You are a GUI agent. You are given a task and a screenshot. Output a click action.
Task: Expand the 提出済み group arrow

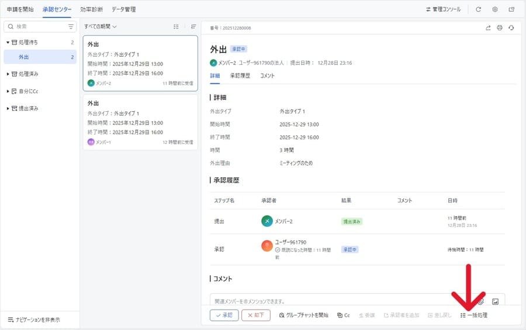(x=8, y=108)
